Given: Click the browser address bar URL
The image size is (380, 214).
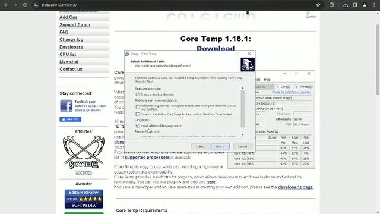Looking at the screenshot, I should (x=59, y=5).
